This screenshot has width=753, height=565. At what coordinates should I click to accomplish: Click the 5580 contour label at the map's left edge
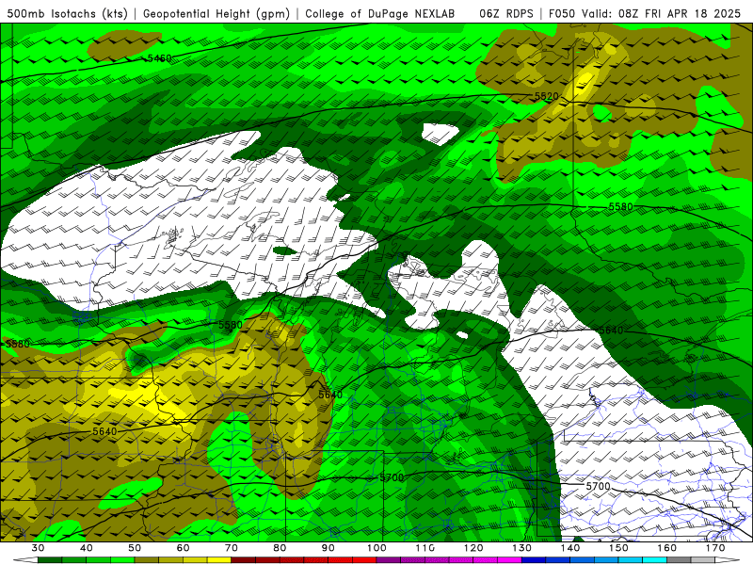coord(17,344)
